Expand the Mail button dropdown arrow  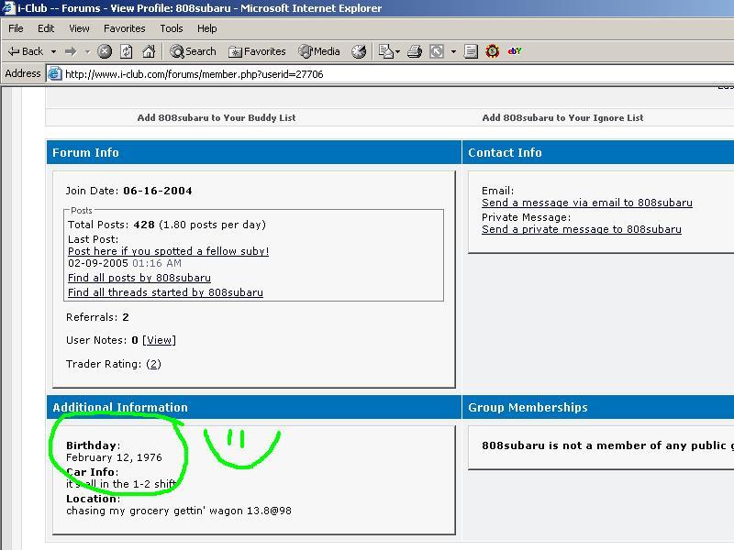coord(397,51)
